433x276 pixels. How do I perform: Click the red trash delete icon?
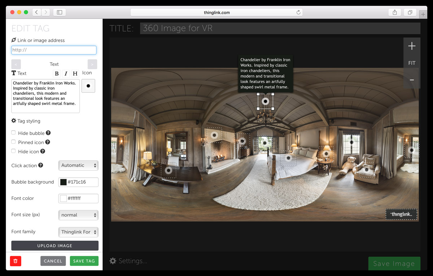tap(16, 261)
